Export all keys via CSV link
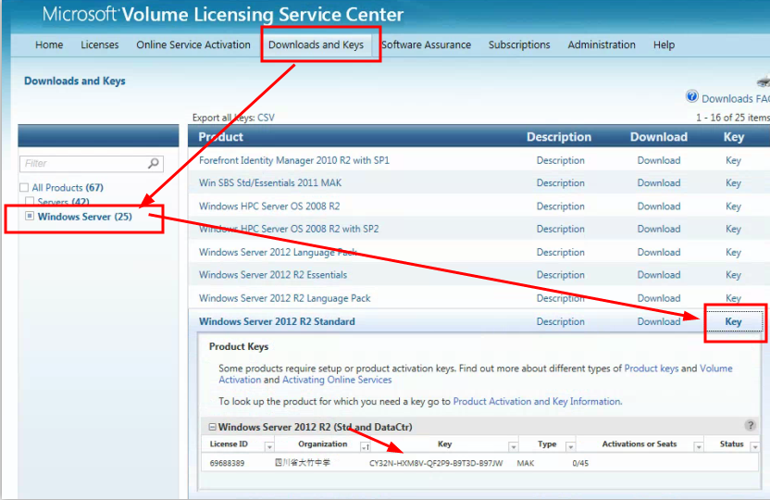Screen dimensions: 770x500 [x=266, y=118]
